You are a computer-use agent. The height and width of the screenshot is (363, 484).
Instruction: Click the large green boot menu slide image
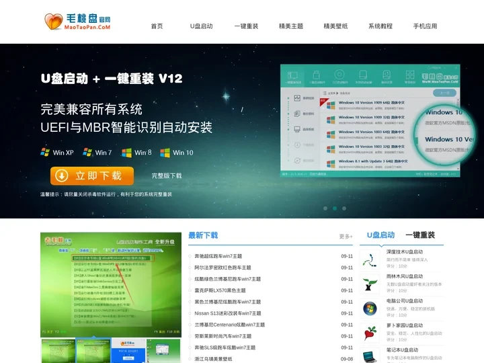pos(111,285)
